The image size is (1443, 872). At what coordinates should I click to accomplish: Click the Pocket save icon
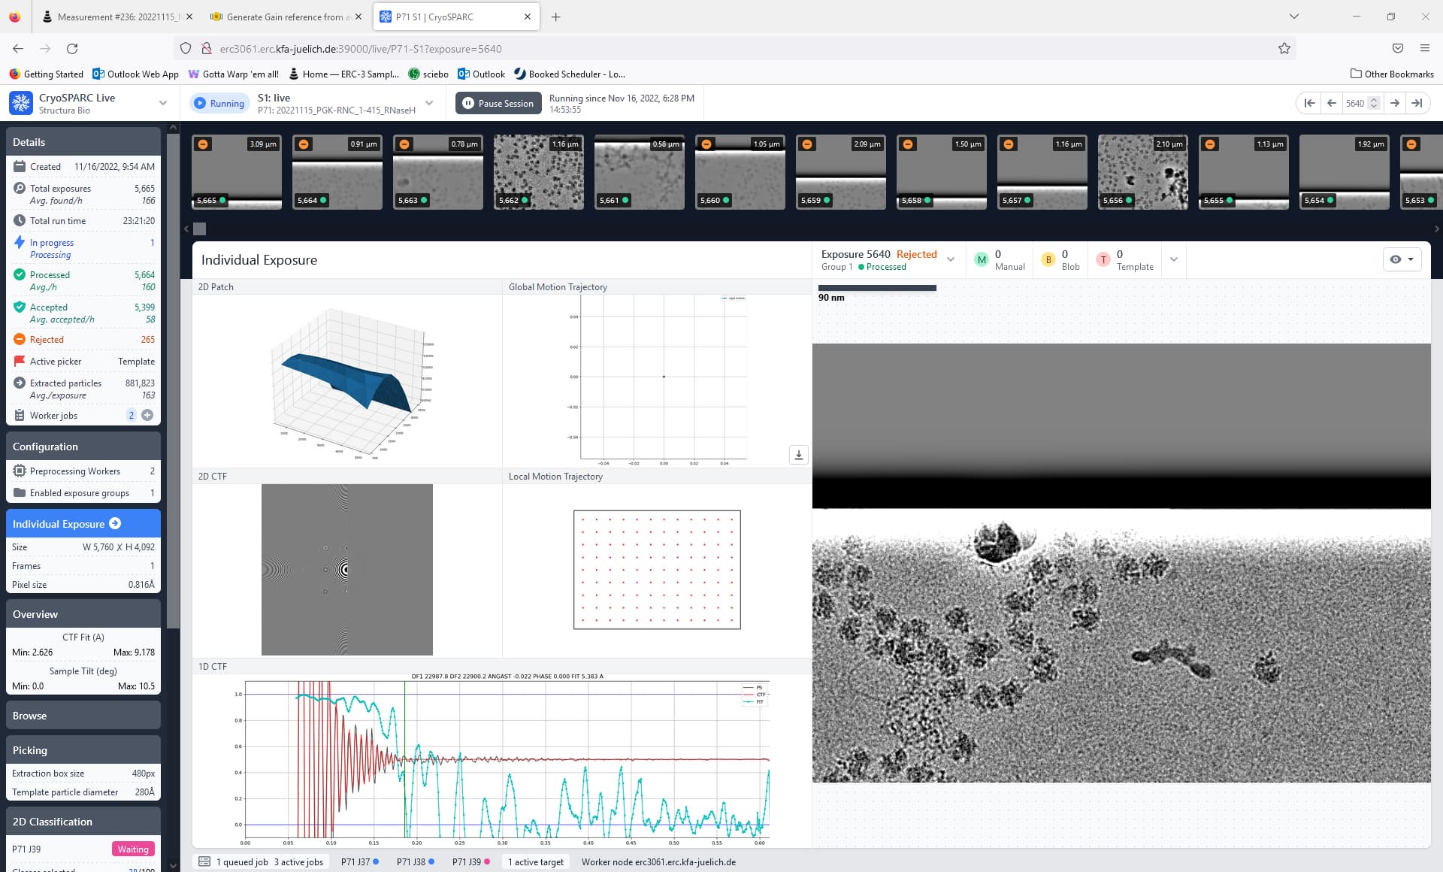click(x=1397, y=48)
